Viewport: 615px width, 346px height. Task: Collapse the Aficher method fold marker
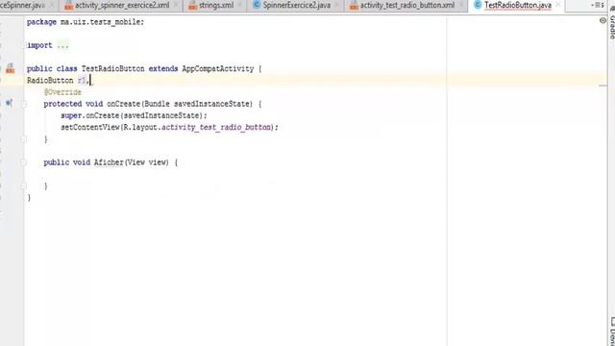[23, 162]
